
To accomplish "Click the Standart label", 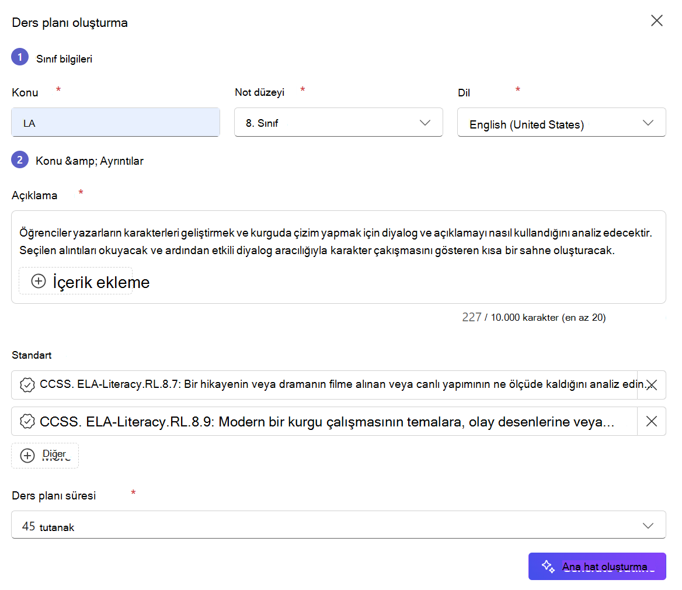I will 32,355.
